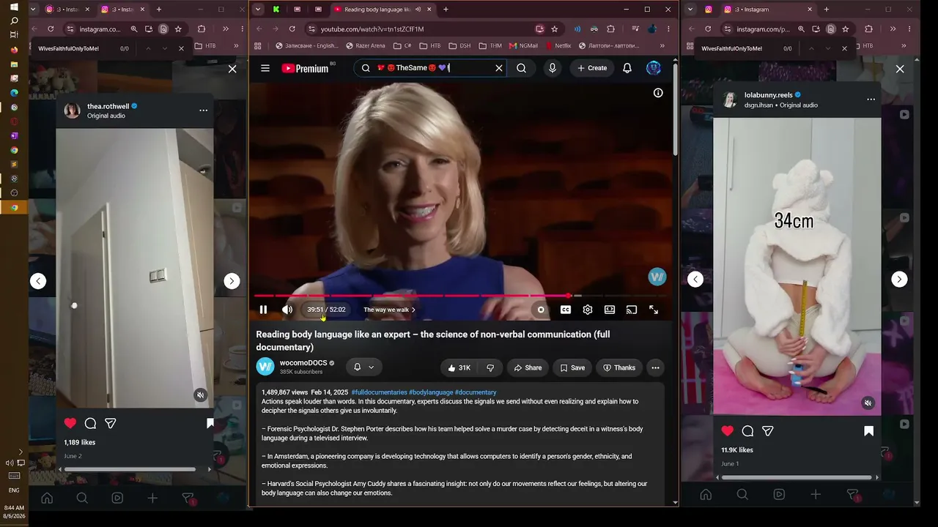
Task: Open the YouTube Create menu
Action: click(x=592, y=68)
